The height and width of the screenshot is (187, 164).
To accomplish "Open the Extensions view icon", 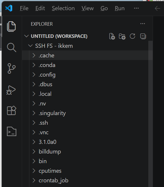I will coord(12,111).
